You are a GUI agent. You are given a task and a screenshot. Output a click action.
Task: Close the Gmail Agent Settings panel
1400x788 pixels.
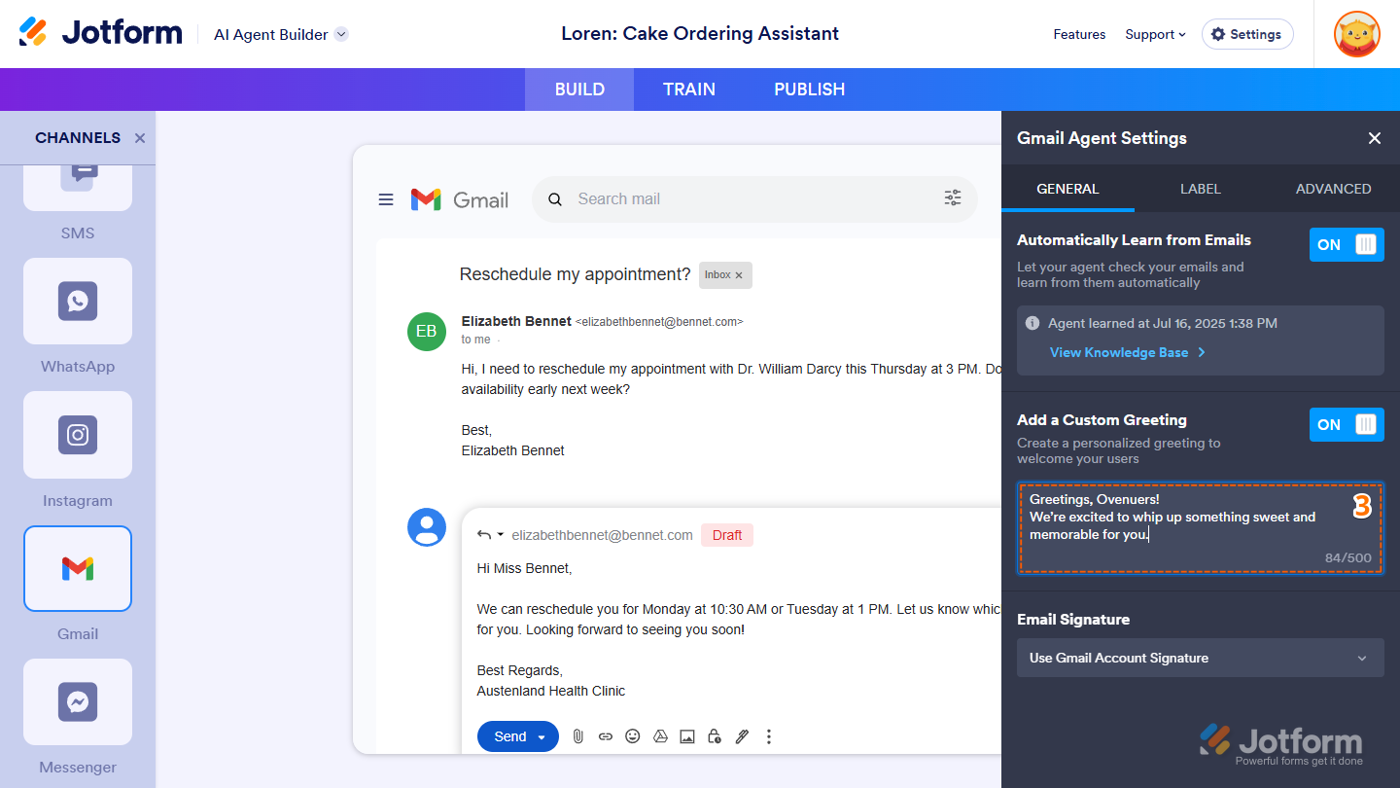click(1375, 138)
